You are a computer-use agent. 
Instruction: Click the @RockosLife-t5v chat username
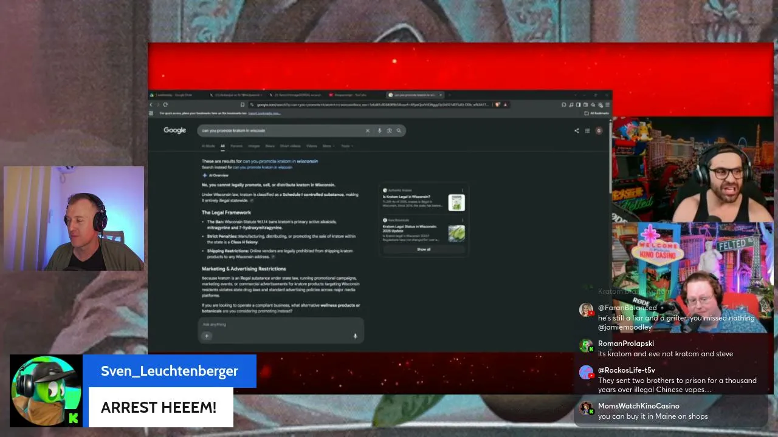point(627,370)
